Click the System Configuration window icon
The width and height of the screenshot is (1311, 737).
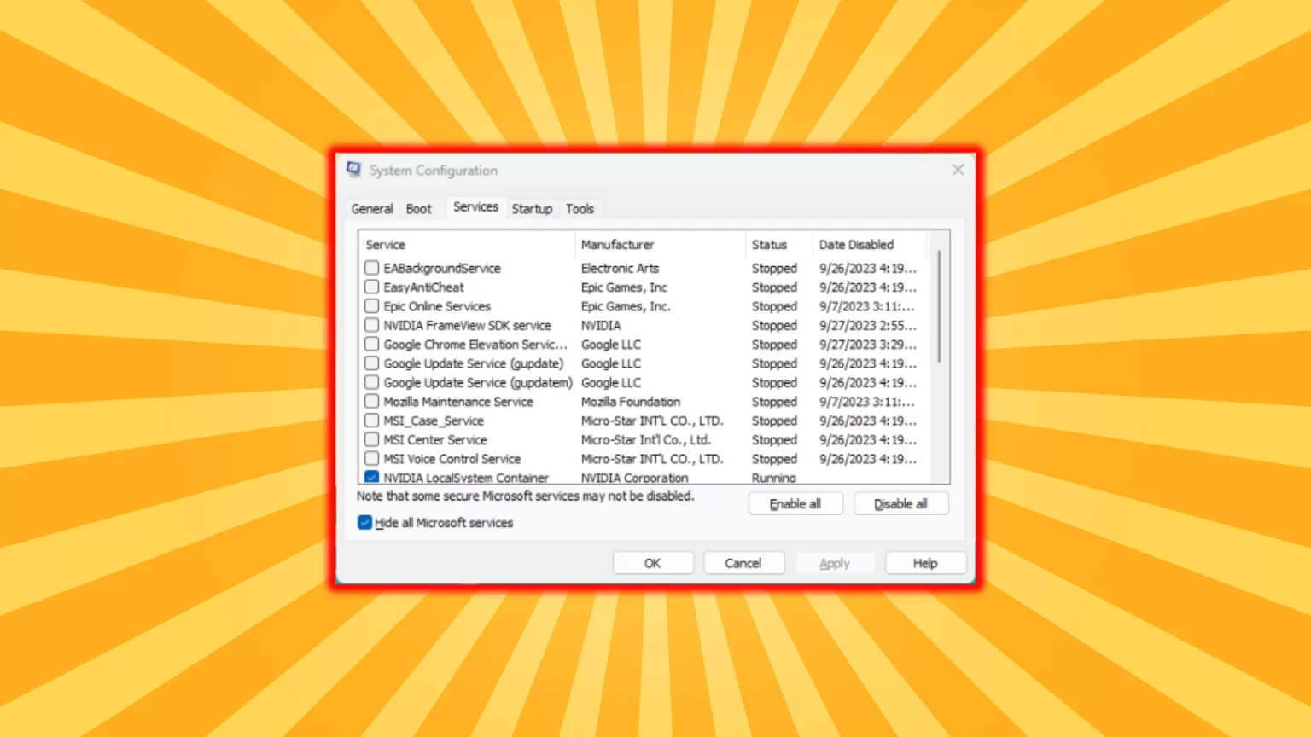click(x=353, y=170)
